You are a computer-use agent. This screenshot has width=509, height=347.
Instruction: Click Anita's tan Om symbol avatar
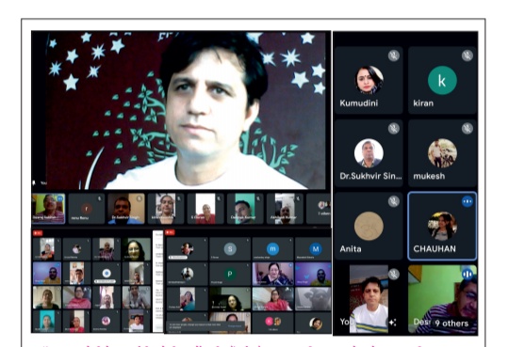point(369,226)
